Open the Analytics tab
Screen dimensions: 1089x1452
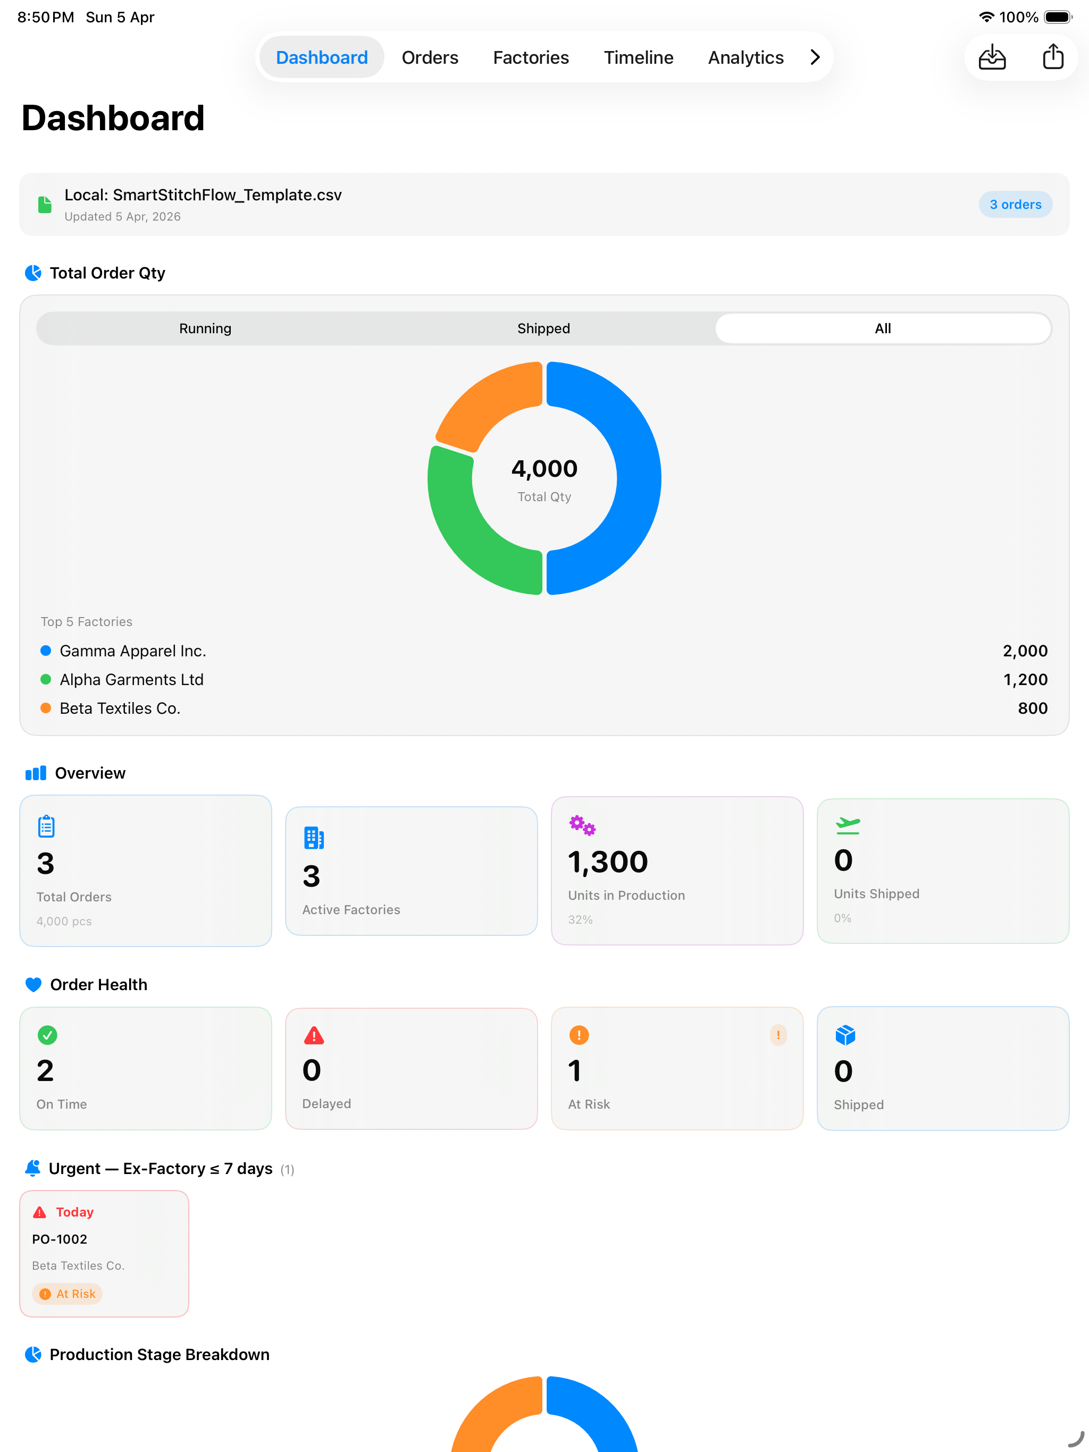(x=745, y=57)
